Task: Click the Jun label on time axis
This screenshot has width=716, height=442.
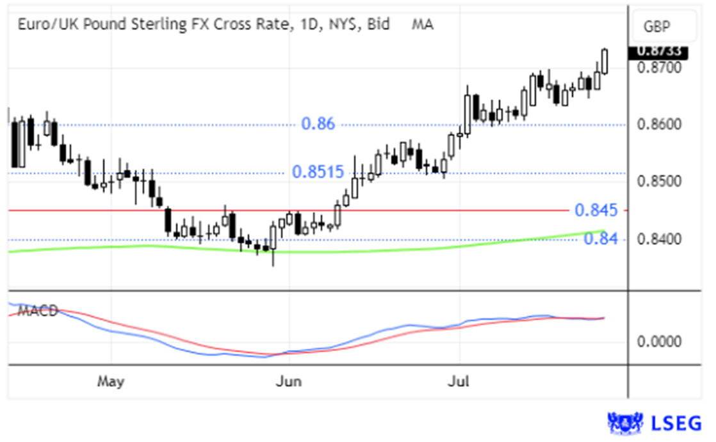Action: click(288, 382)
